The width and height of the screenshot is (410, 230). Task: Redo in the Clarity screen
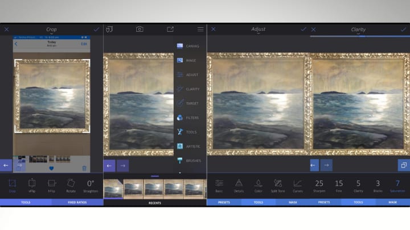(326, 165)
